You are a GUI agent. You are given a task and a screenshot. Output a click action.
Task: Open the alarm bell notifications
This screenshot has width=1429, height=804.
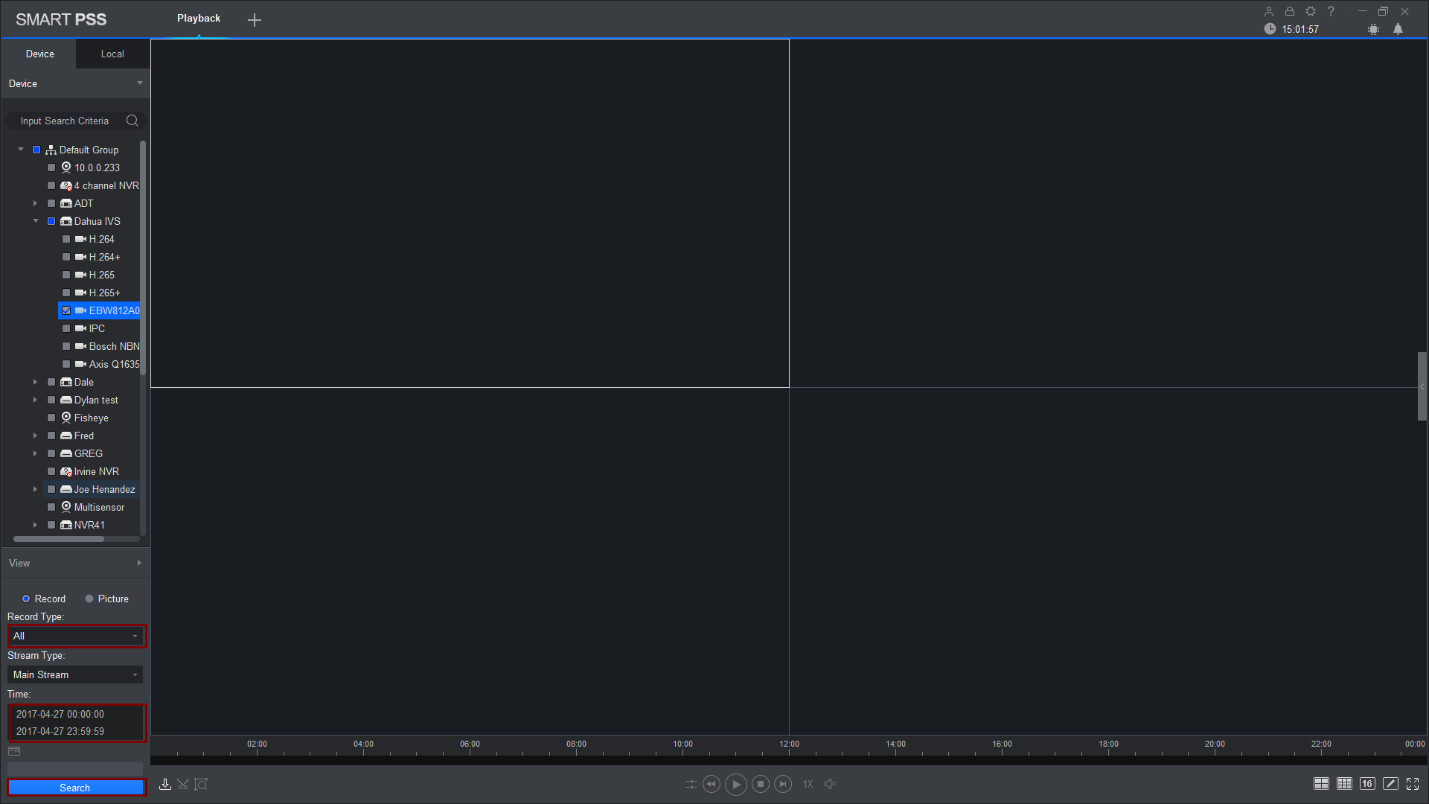[x=1398, y=29]
